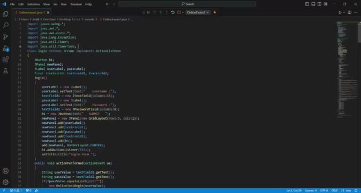This screenshot has width=361, height=193.
Task: Open the Manage gear icon
Action: coord(5,182)
